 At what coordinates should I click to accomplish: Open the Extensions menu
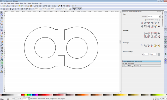point(35,3)
